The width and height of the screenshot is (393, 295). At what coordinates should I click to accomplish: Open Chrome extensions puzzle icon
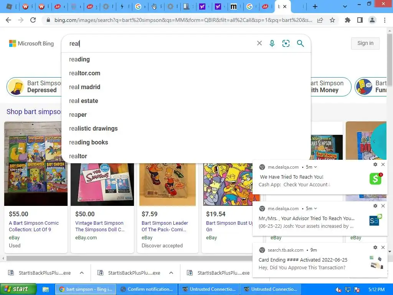click(x=348, y=20)
